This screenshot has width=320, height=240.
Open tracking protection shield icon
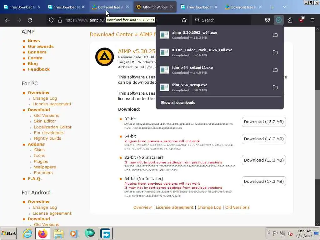tap(51, 20)
